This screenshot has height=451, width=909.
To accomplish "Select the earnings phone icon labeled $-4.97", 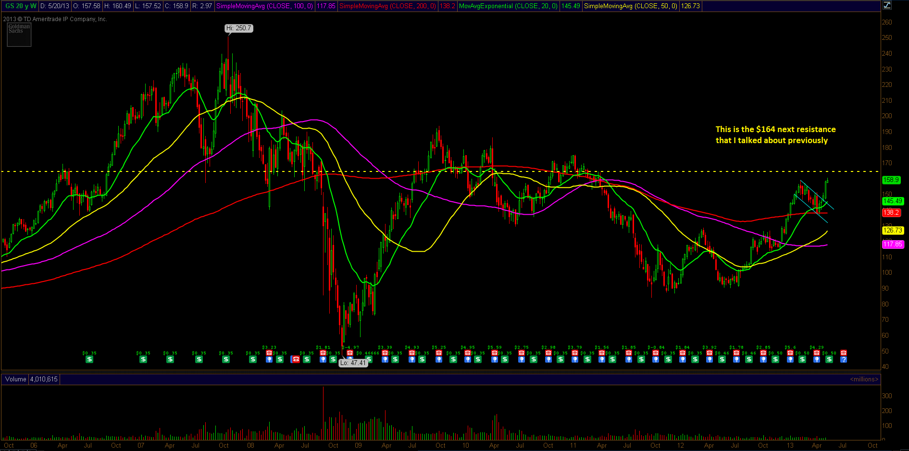I will (x=350, y=353).
